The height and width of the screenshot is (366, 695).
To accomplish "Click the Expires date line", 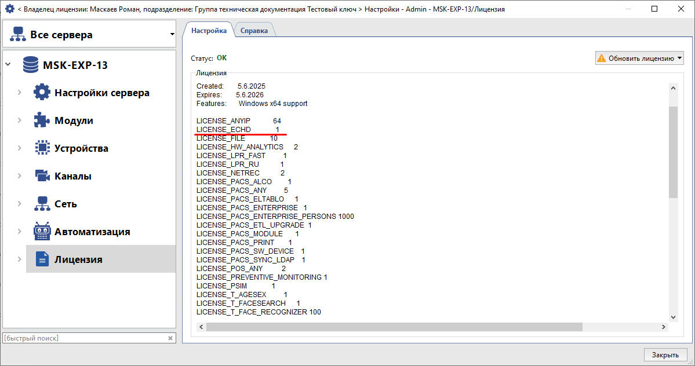I will [x=230, y=95].
